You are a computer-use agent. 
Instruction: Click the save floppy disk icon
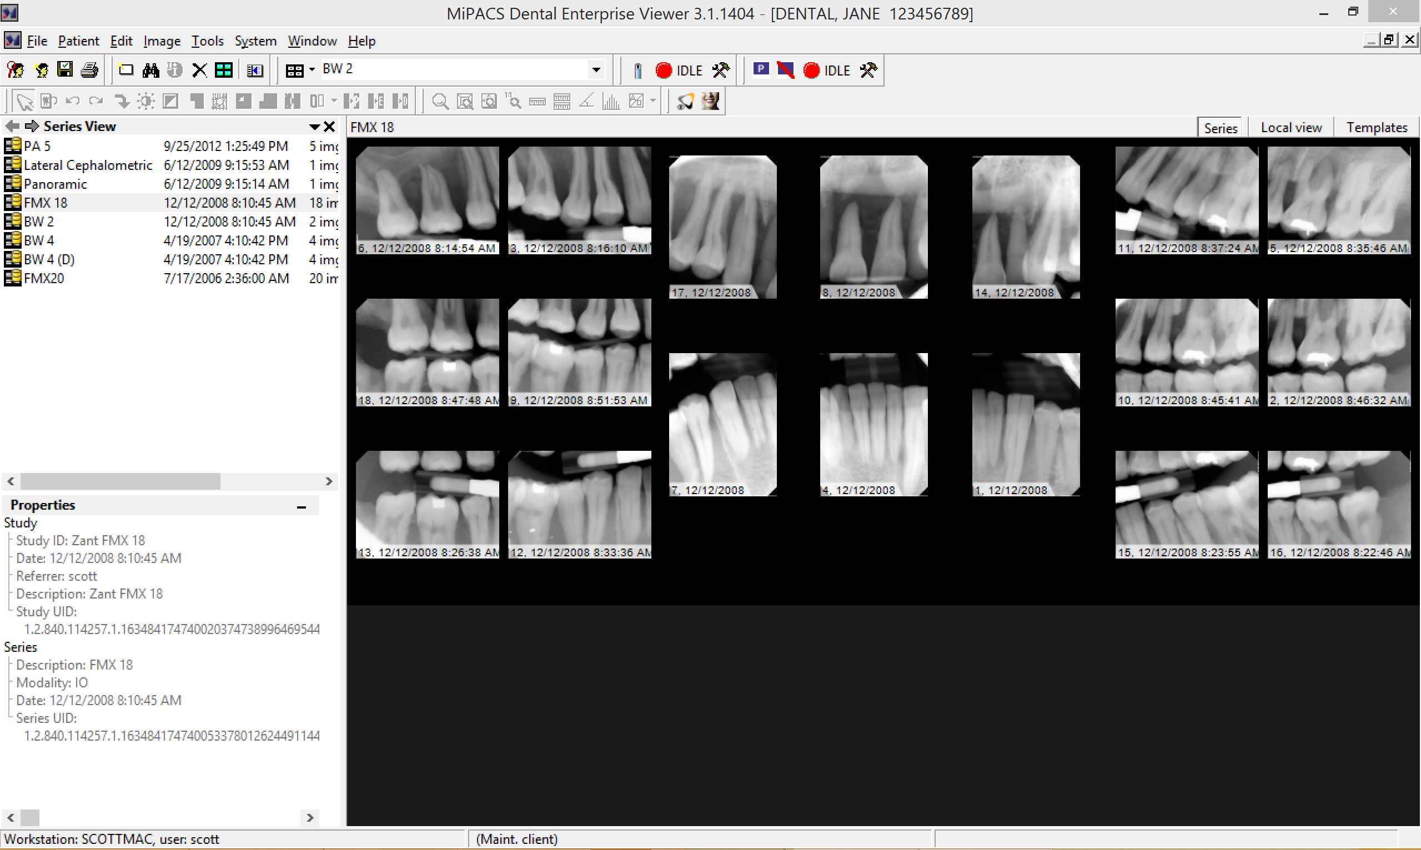pyautogui.click(x=66, y=70)
